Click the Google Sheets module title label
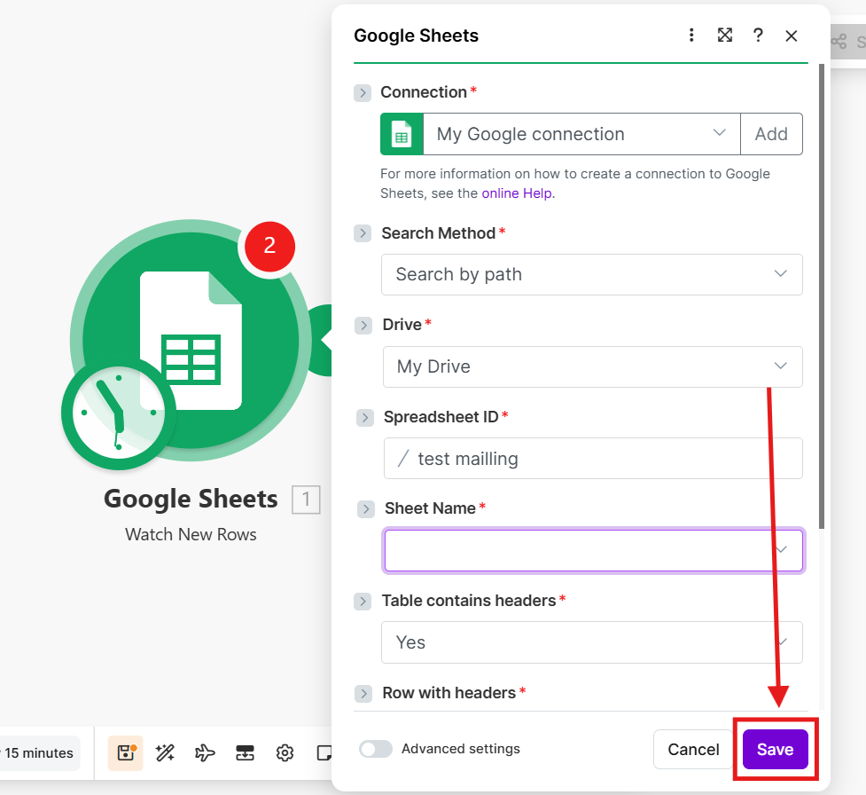The image size is (866, 795). tap(191, 499)
